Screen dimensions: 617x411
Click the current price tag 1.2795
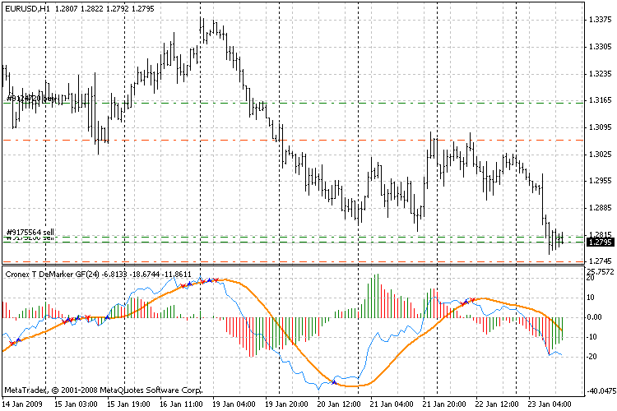click(x=598, y=242)
